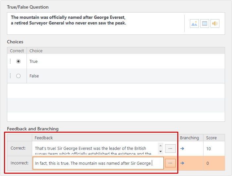
Task: Mark False as the correct choice
Action: pos(18,76)
